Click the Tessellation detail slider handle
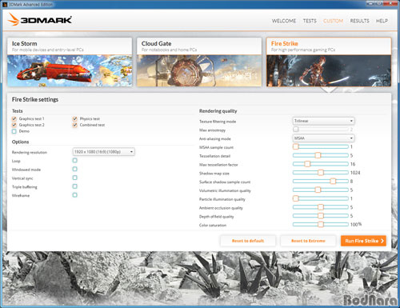The height and width of the screenshot is (308, 400). tap(318, 155)
